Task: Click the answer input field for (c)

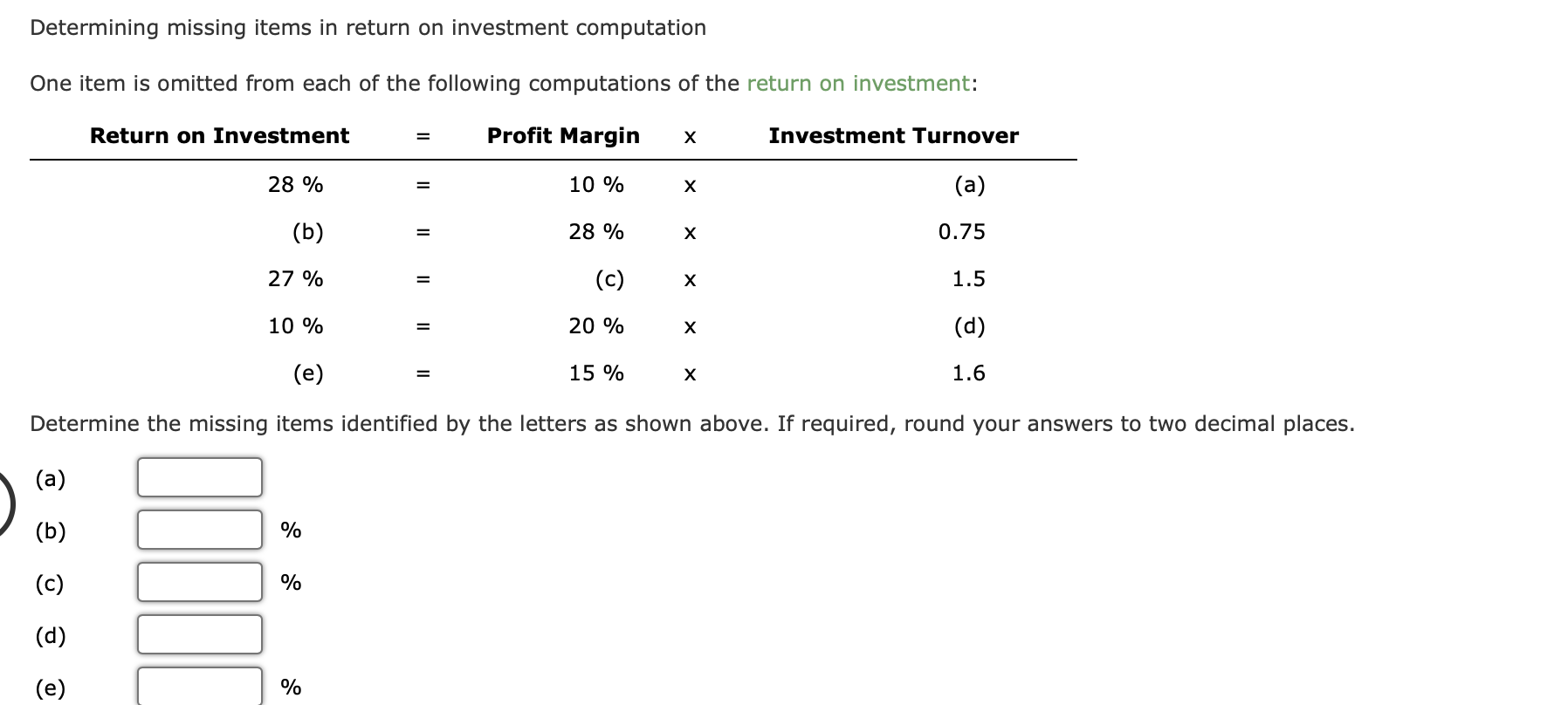Action: 198,582
